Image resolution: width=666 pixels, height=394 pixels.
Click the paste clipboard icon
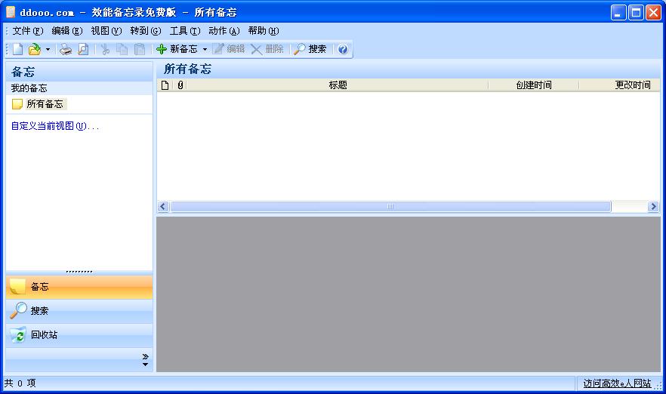tap(140, 49)
